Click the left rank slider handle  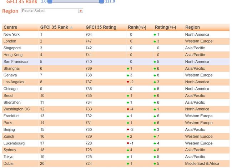pos(50,1)
